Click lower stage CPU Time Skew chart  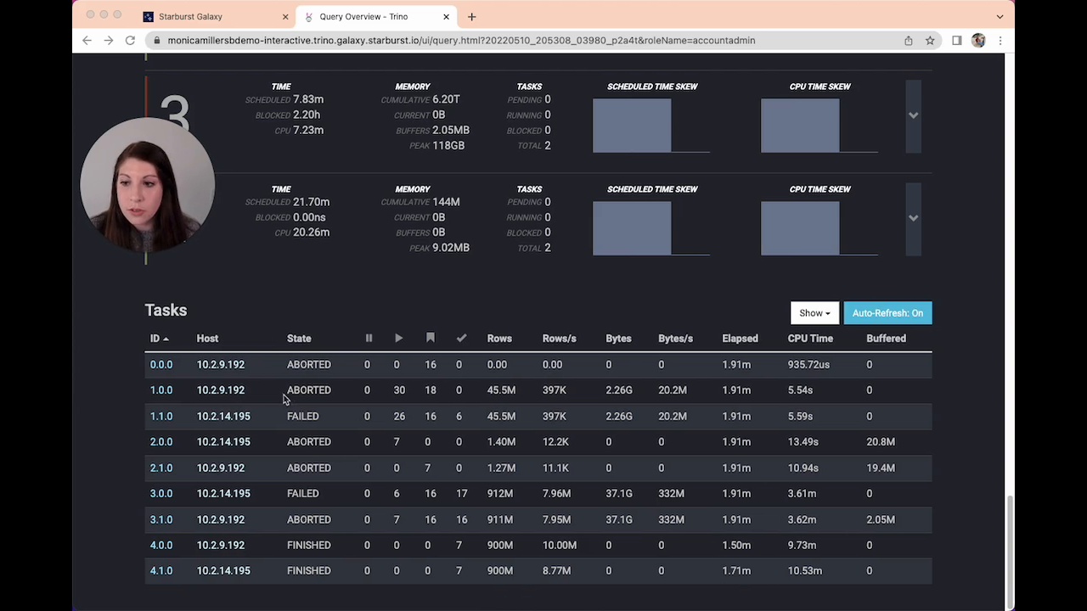click(819, 228)
